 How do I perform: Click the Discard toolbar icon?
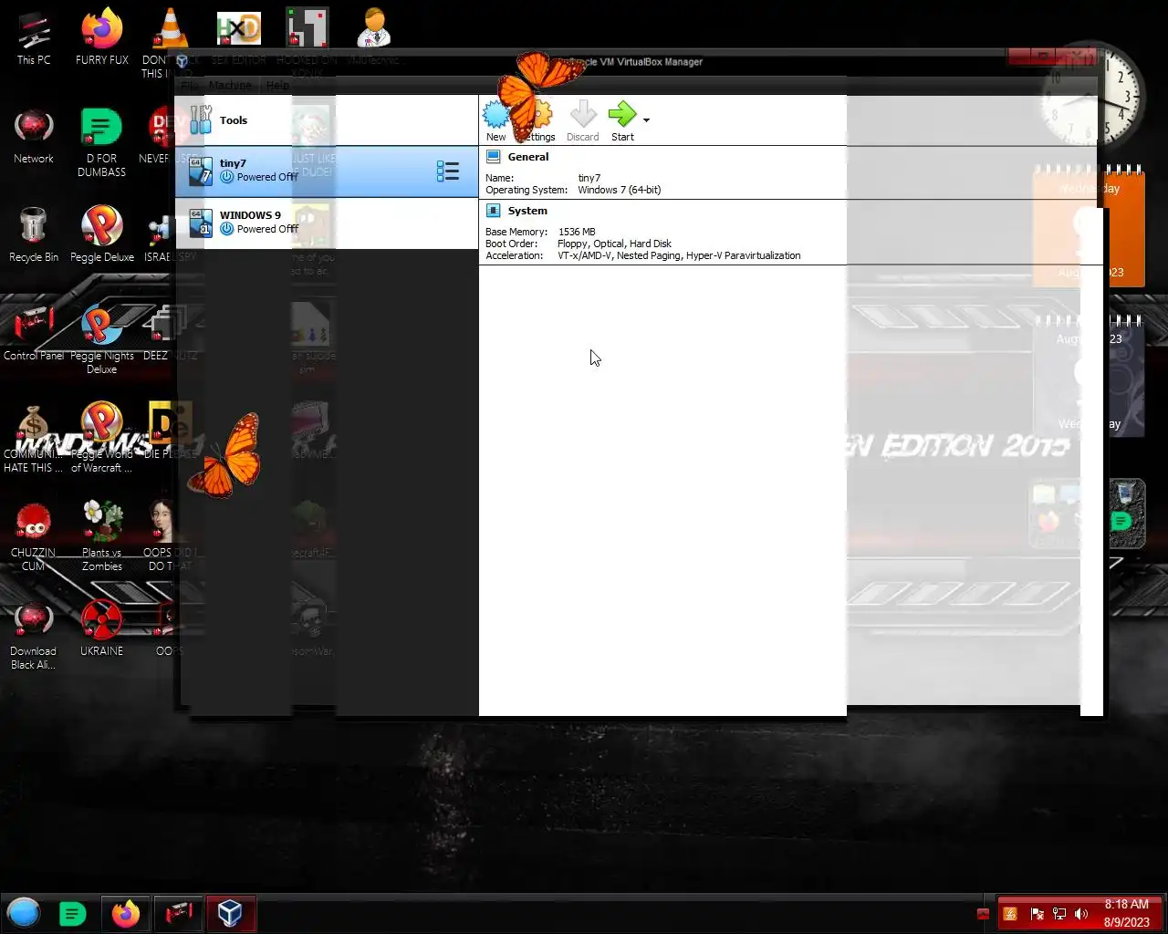(x=583, y=115)
